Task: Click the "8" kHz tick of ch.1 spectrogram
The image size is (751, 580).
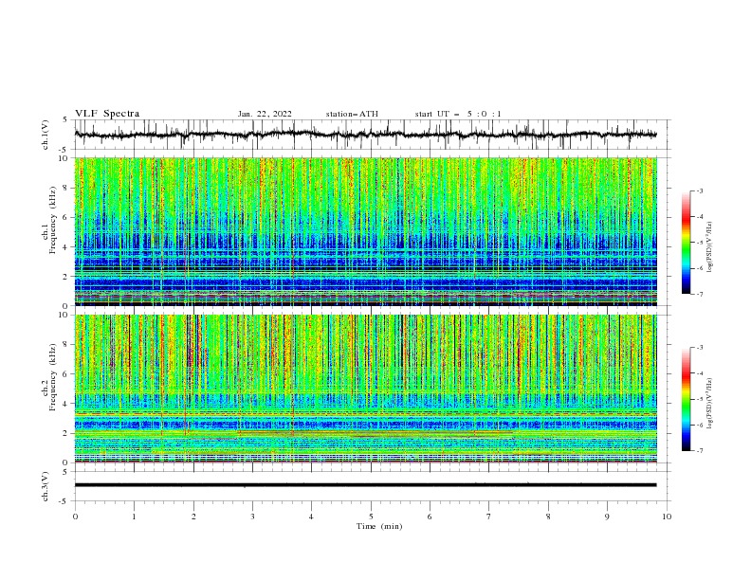Action: point(66,188)
